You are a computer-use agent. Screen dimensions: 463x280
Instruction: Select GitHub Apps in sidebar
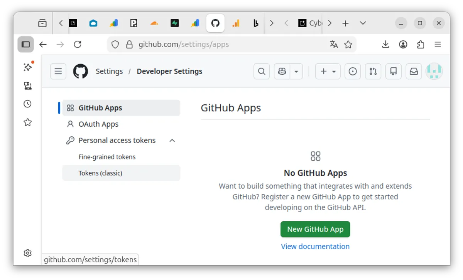121,108
